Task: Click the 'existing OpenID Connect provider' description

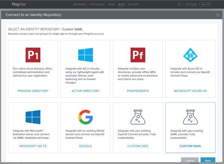Action: pyautogui.click(x=137, y=134)
